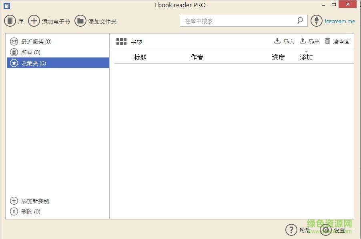Viewport: 361px width, 239px height.
Task: Click 添加新类别 to add a category
Action: pyautogui.click(x=33, y=201)
